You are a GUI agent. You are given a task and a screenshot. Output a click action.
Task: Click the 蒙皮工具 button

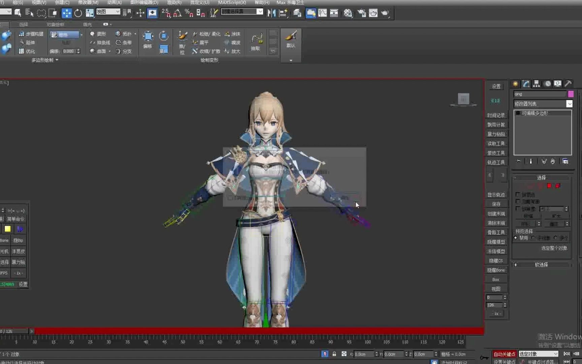pyautogui.click(x=496, y=153)
